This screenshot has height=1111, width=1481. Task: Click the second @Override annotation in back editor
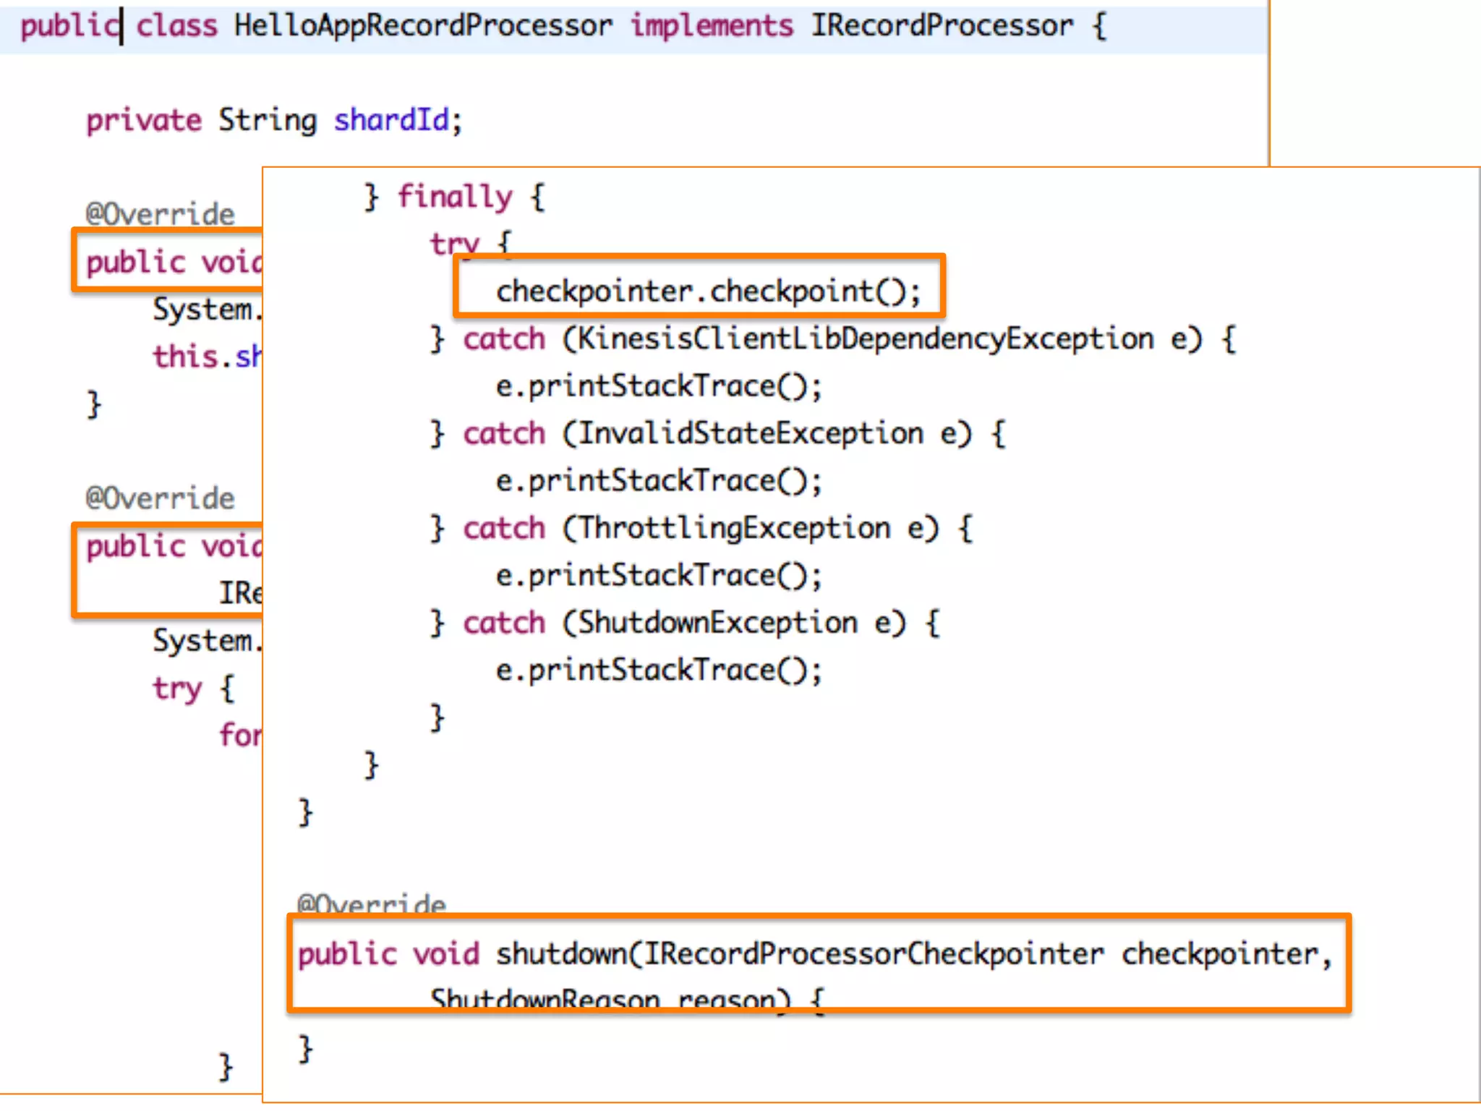tap(160, 498)
